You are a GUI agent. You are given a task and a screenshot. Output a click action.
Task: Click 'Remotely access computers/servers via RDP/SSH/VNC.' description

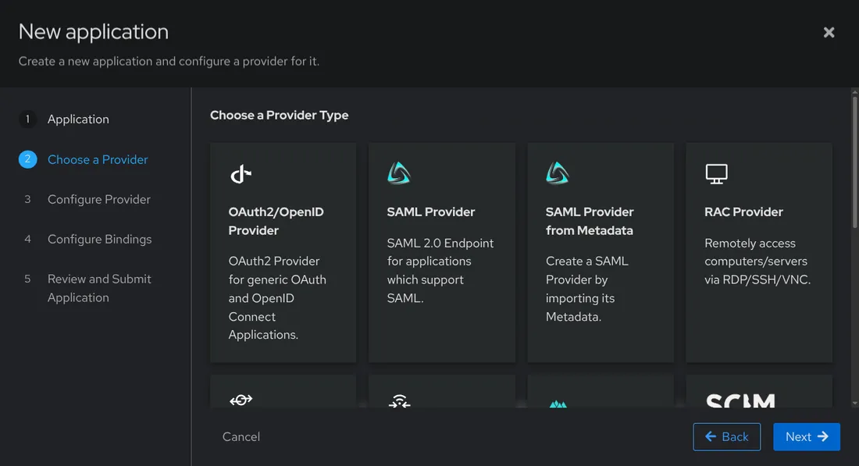point(757,261)
